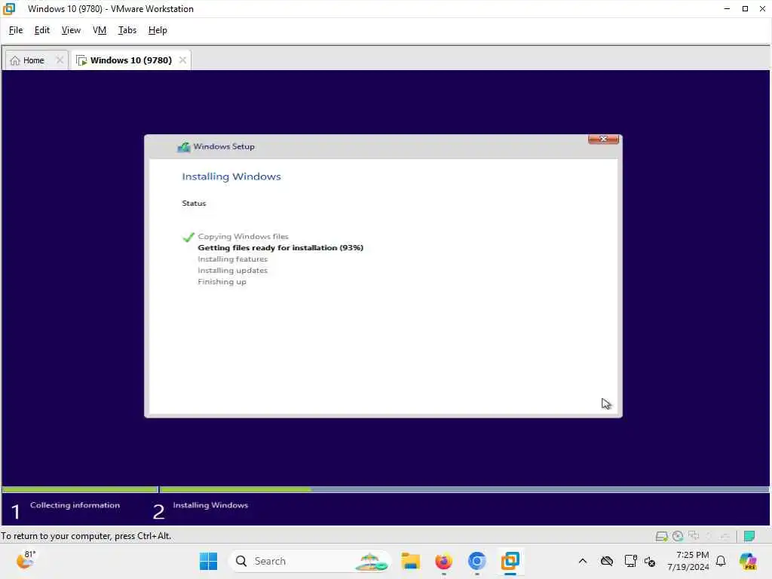The height and width of the screenshot is (579, 772).
Task: Show hidden system tray icons
Action: 583,561
